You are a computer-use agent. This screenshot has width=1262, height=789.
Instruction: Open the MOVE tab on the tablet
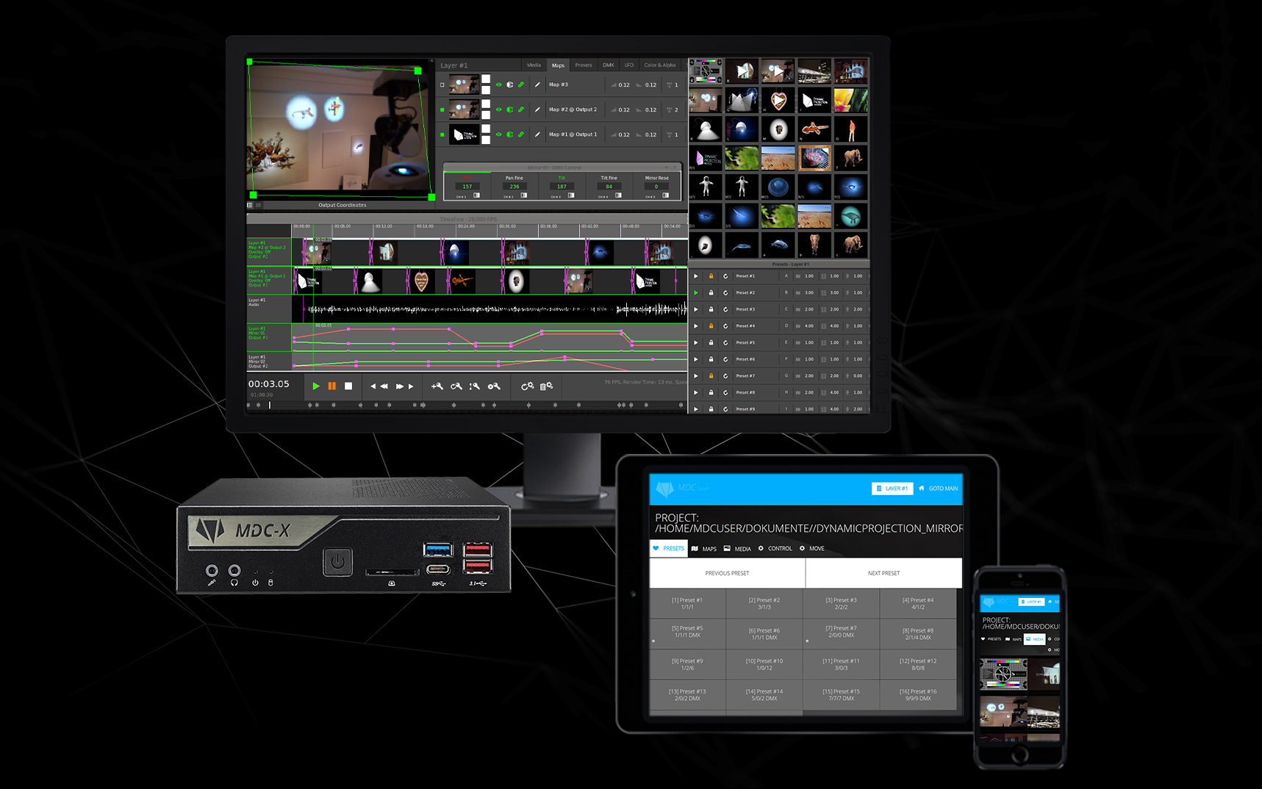click(812, 549)
